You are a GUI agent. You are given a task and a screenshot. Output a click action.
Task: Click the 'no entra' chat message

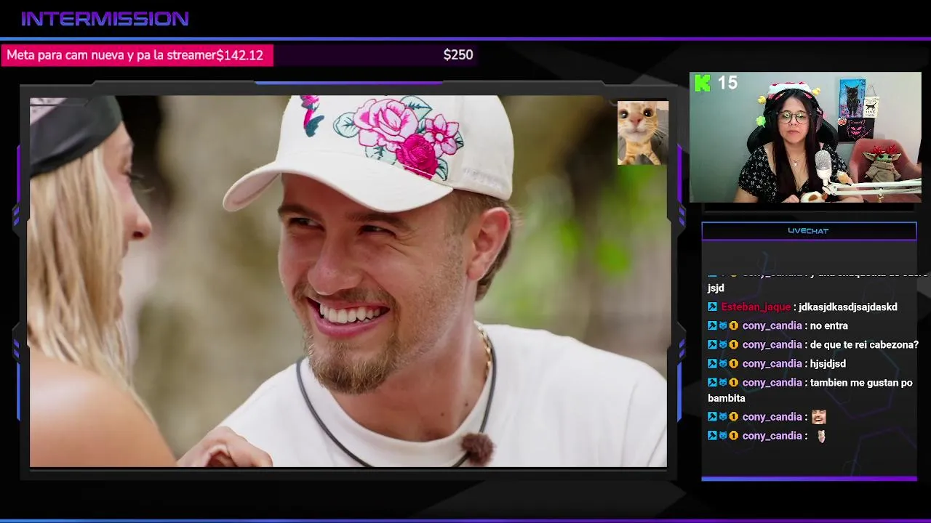(x=829, y=326)
